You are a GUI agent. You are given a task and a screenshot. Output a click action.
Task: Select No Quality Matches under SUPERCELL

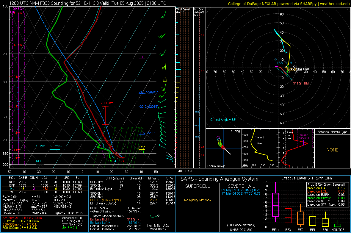pos(198,200)
